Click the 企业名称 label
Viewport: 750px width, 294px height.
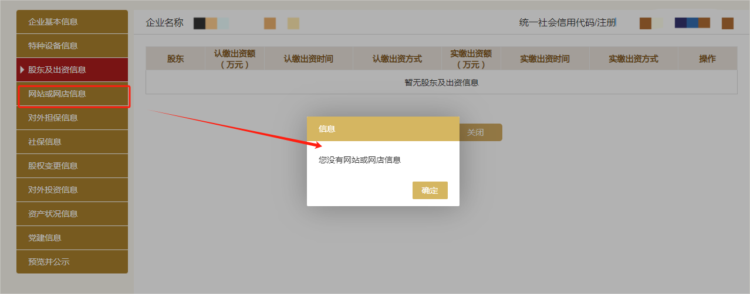[x=164, y=23]
